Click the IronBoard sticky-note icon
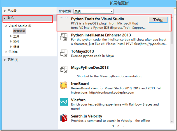 pos(64,85)
